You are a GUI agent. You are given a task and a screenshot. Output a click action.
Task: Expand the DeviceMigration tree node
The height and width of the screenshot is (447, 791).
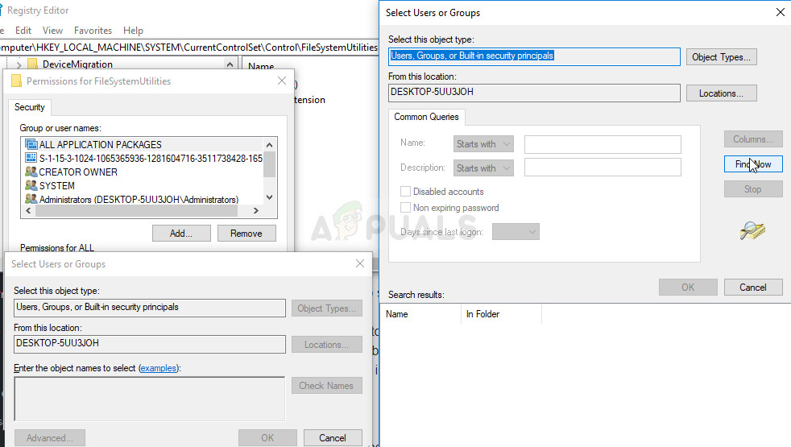coord(19,64)
